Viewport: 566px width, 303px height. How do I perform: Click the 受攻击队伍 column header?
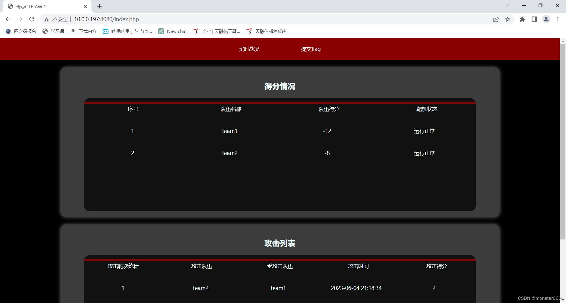click(x=280, y=266)
